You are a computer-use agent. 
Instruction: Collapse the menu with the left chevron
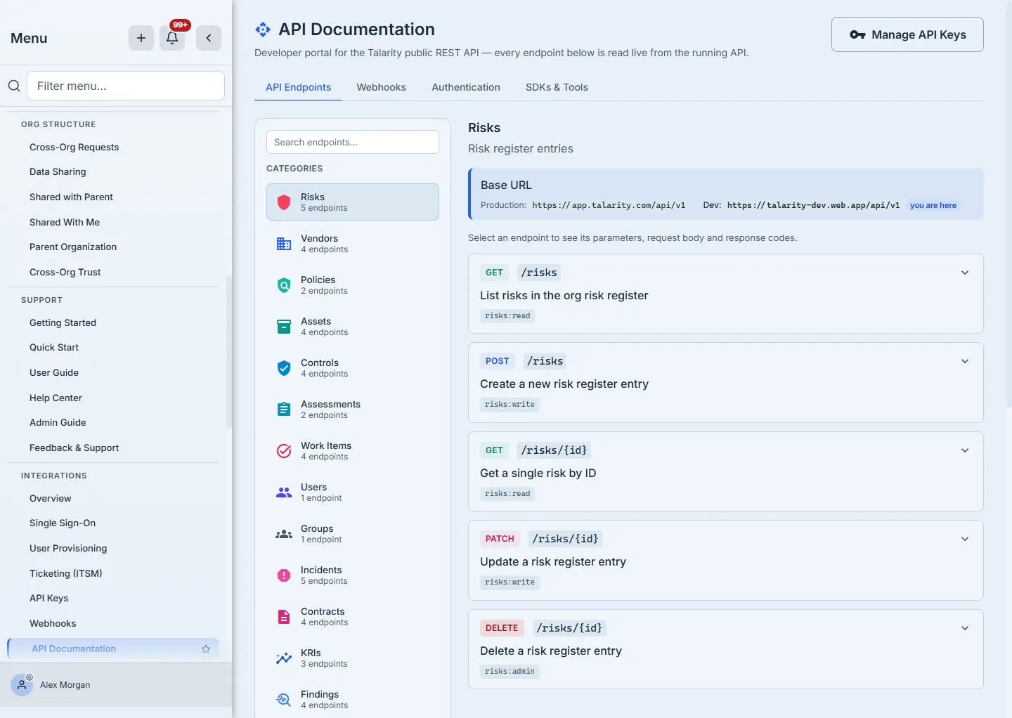(x=209, y=38)
